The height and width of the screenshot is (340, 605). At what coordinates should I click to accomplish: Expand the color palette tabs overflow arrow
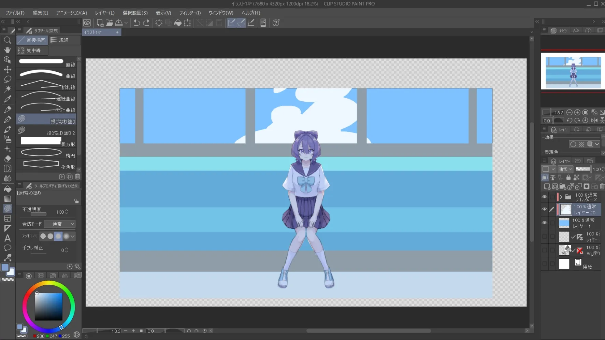[79, 275]
